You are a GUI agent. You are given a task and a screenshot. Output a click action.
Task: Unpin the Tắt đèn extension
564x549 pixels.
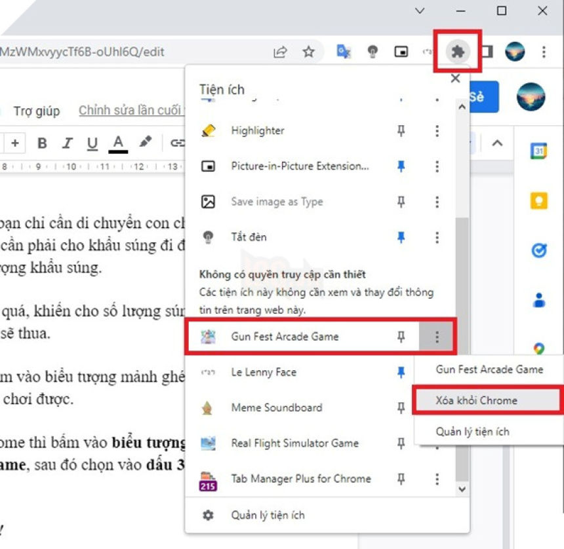(401, 237)
